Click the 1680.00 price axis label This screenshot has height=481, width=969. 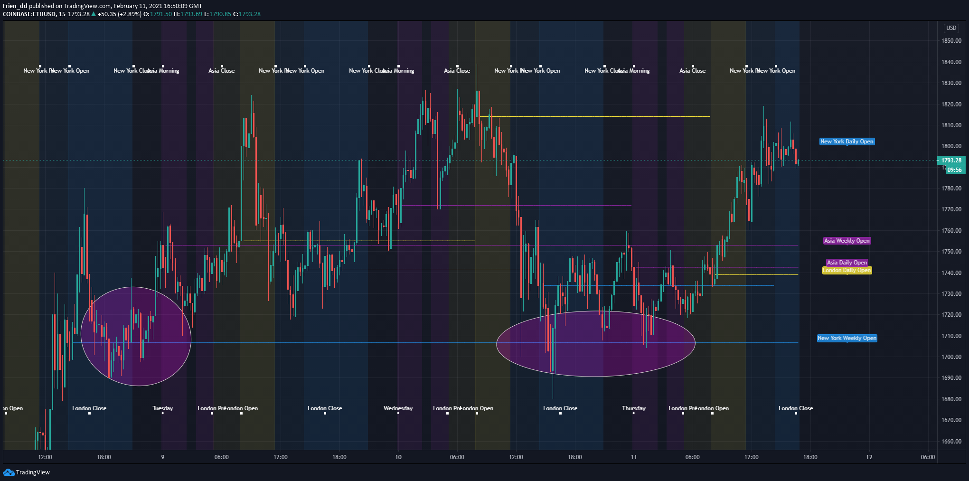tap(951, 399)
